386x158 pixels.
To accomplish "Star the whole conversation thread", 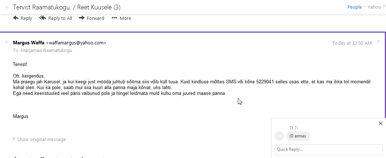I will (383, 7).
